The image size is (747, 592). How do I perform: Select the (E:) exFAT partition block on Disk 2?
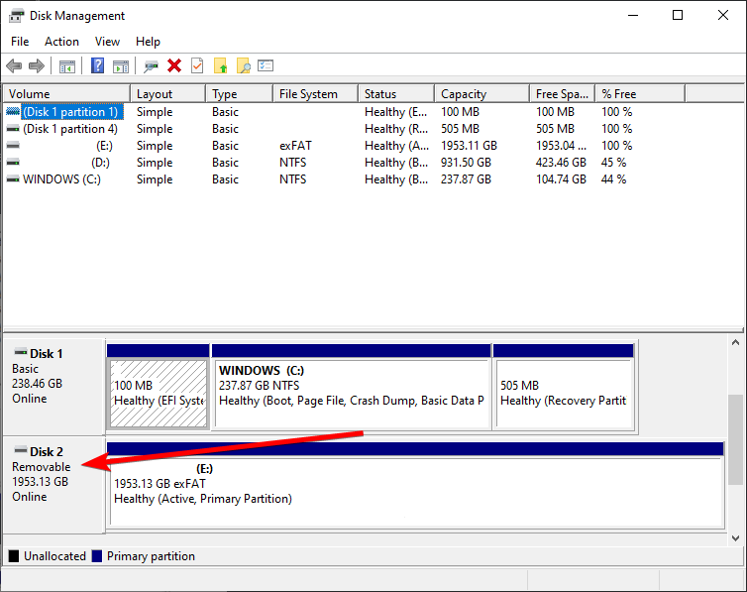coord(415,485)
